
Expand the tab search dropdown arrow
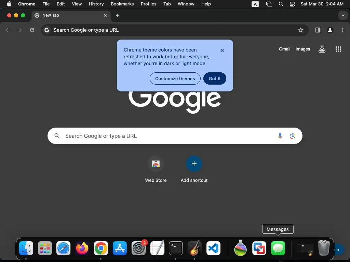343,15
